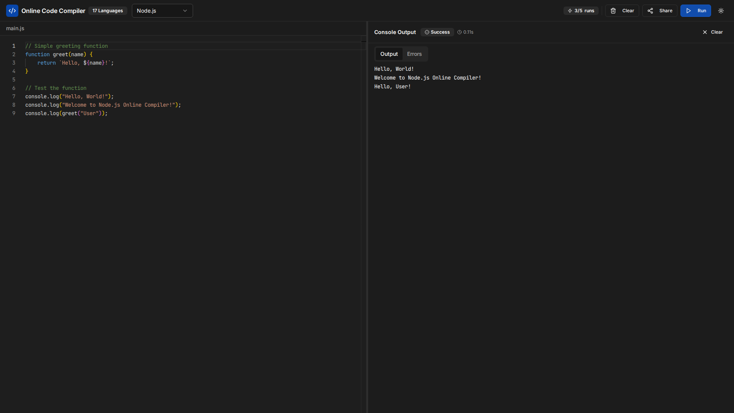734x413 pixels.
Task: Click the share network icon
Action: 650,11
